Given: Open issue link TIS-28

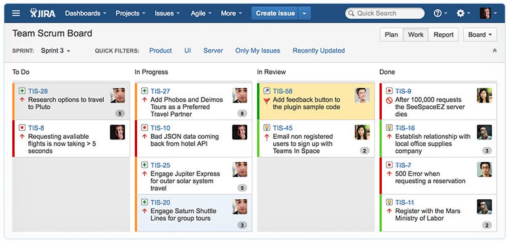Looking at the screenshot, I should tap(38, 91).
